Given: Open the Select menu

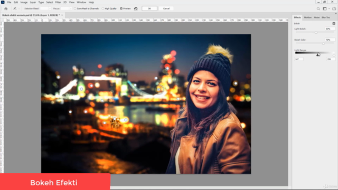Looking at the screenshot, I should 49,2.
